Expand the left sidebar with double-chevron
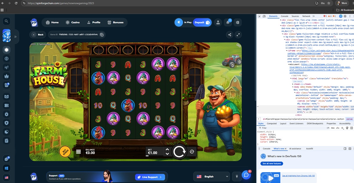Image resolution: width=354 pixels, height=183 pixels. tap(15, 37)
